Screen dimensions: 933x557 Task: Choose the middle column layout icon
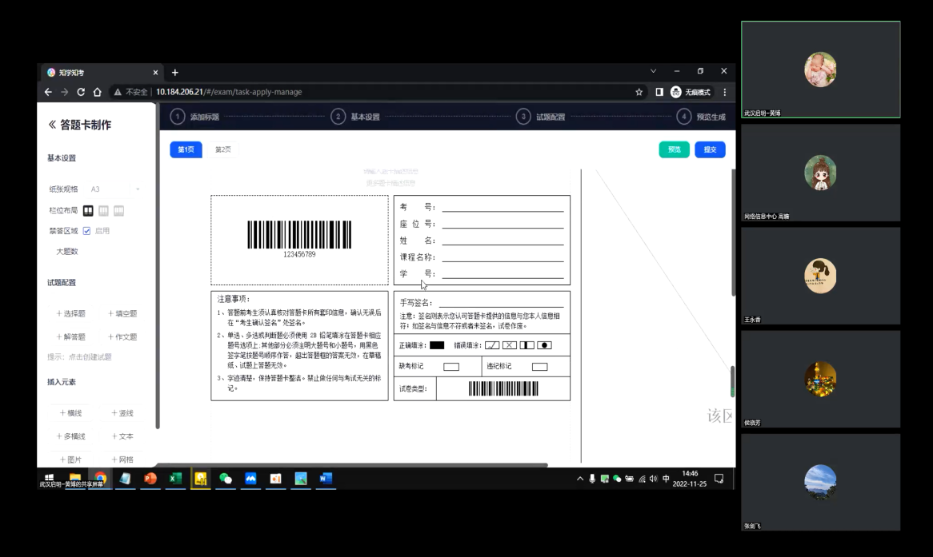click(103, 211)
